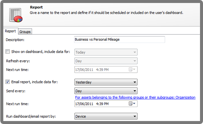203x124 pixels.
Task: Expand the Yesterday data range dropdown
Action: click(x=106, y=82)
